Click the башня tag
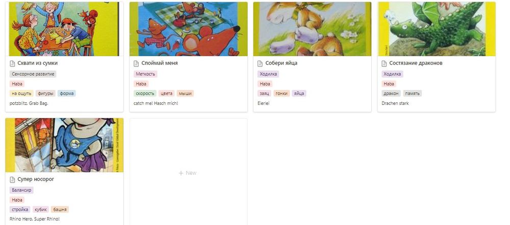The height and width of the screenshot is (225, 510). point(60,210)
